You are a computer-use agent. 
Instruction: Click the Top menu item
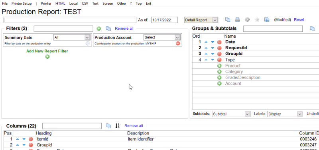pos(138,4)
